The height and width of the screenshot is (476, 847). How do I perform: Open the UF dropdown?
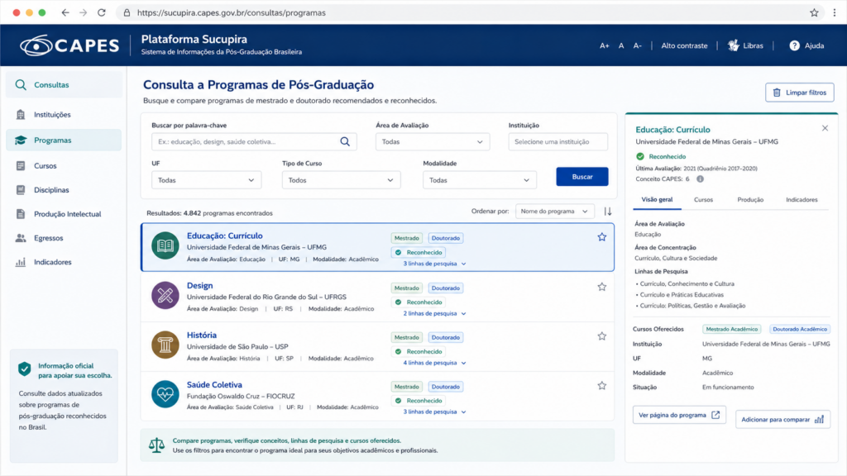pos(206,180)
